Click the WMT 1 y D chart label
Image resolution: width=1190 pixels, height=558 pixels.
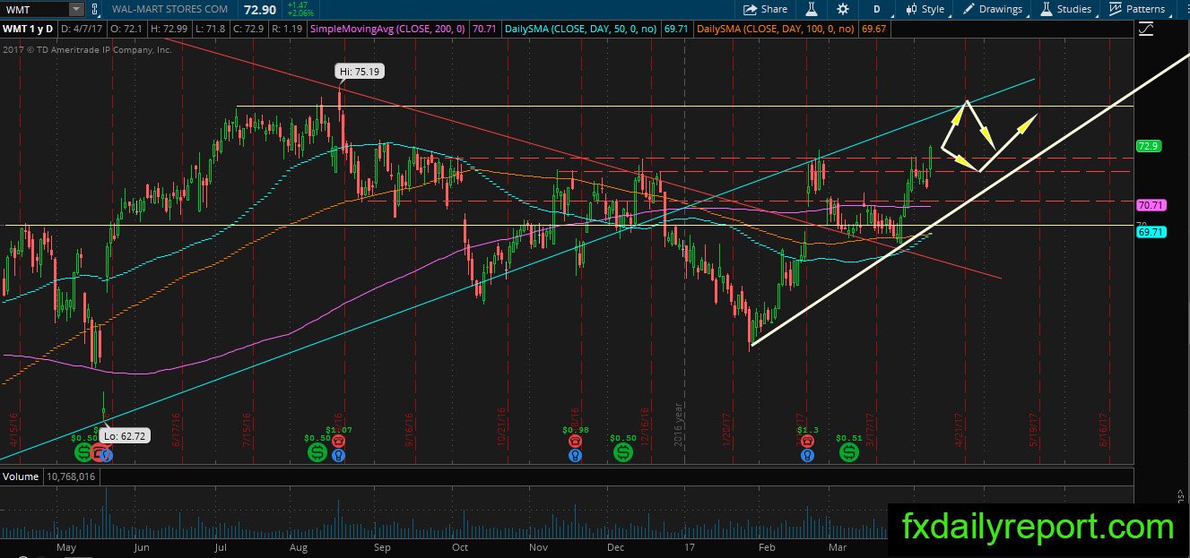point(26,30)
